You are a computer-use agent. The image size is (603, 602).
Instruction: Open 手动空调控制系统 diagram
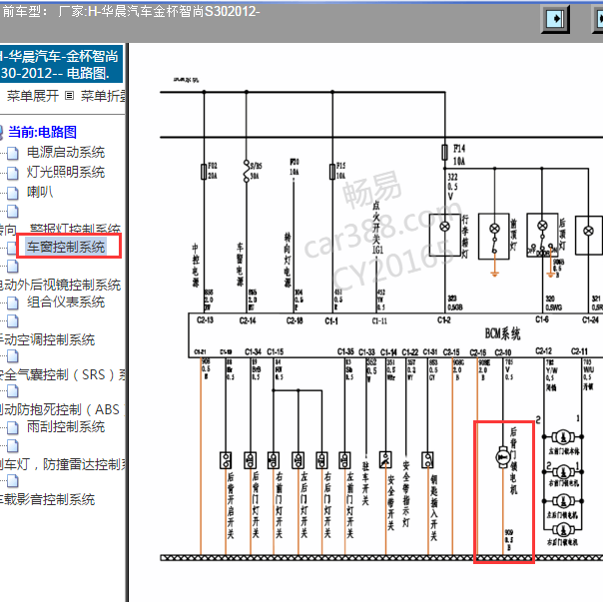pos(47,339)
